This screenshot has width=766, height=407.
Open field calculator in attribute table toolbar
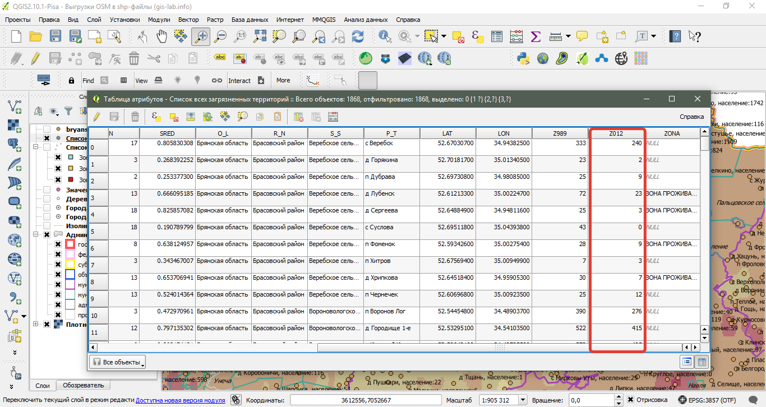point(333,117)
